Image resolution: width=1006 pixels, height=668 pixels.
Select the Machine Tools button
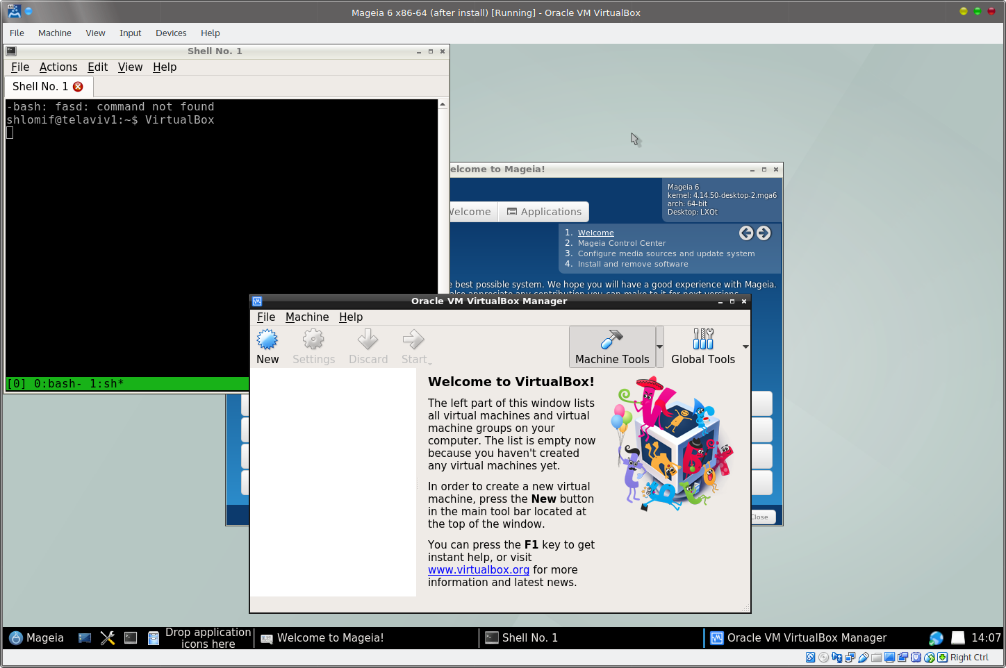(612, 346)
